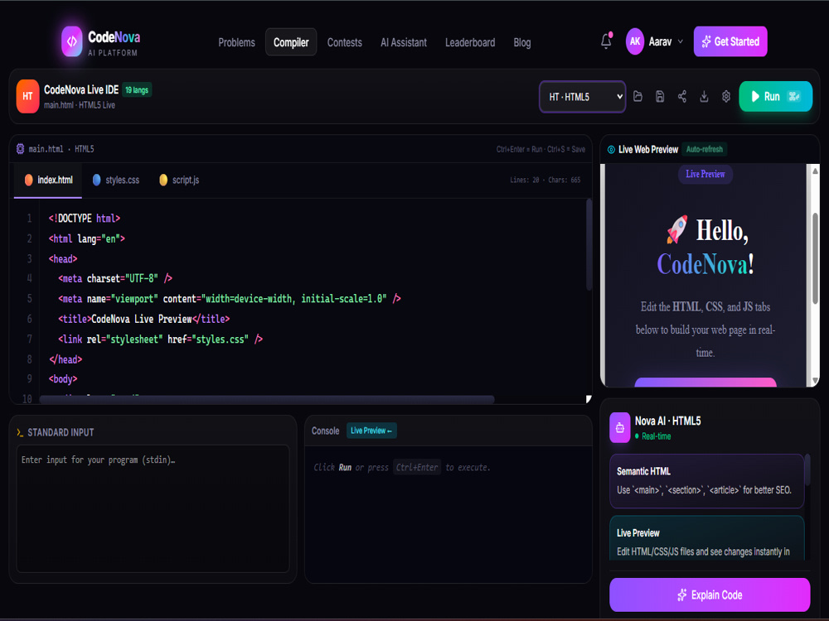Switch to the index.html tab
Screen dimensions: 829x621
coord(48,180)
